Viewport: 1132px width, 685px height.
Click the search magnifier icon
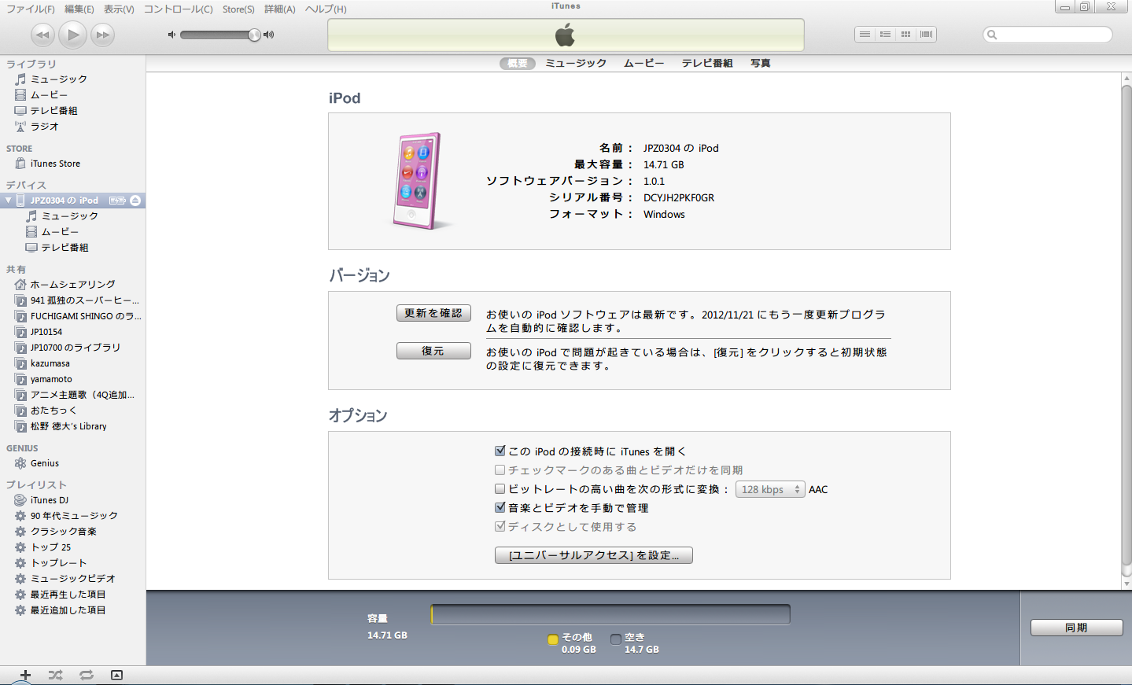[992, 35]
